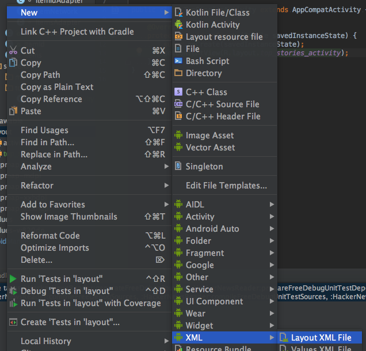Expand the Activity submenu arrow
This screenshot has height=351, width=366.
coord(272,216)
